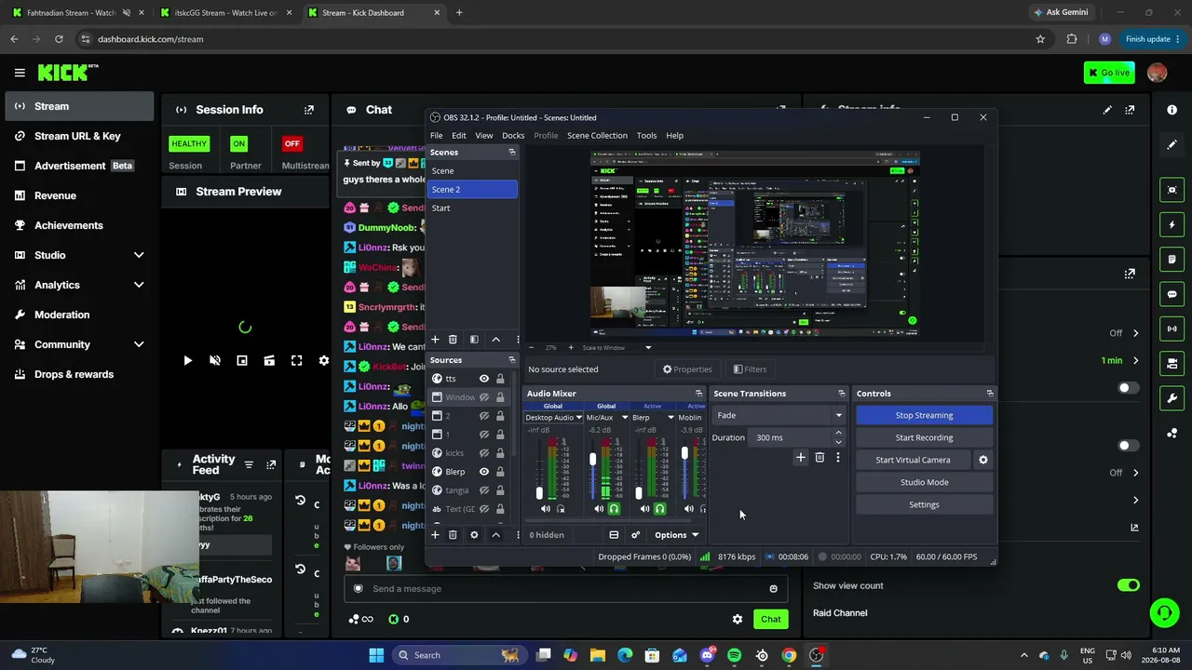Pop out the Session Info panel
This screenshot has width=1192, height=670.
308,110
